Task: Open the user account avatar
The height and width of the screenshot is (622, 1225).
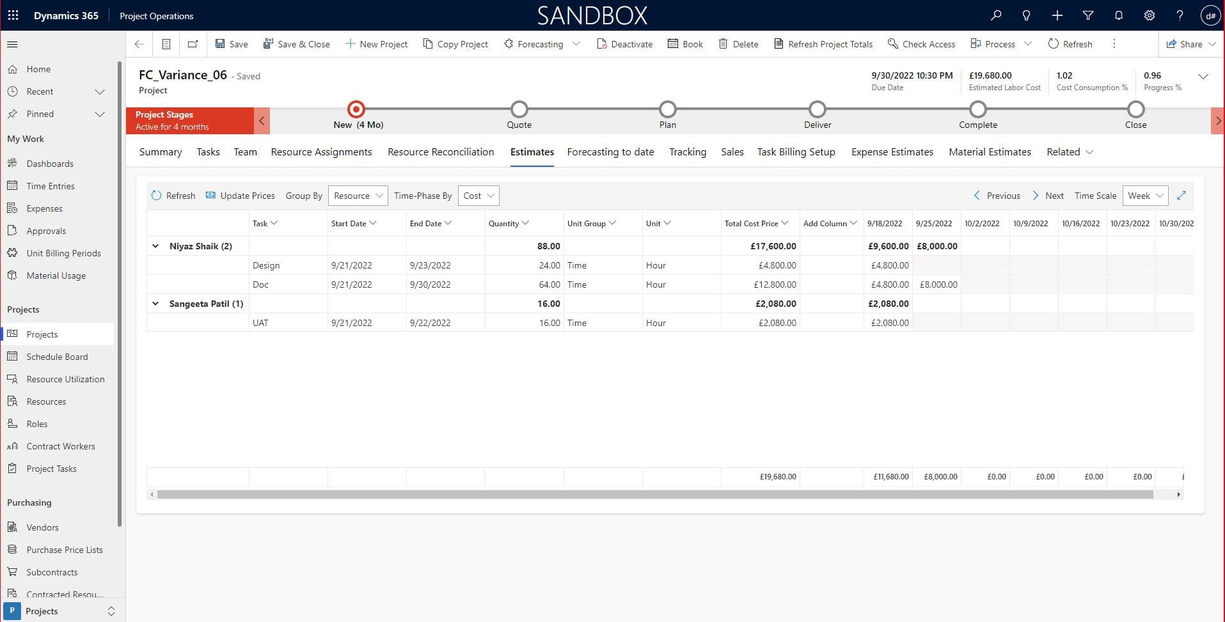Action: coord(1210,15)
